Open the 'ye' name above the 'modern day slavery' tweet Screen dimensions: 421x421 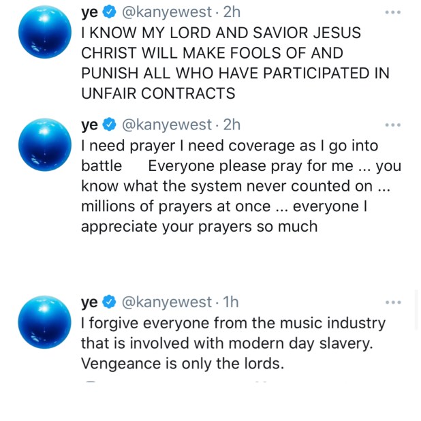coord(89,302)
